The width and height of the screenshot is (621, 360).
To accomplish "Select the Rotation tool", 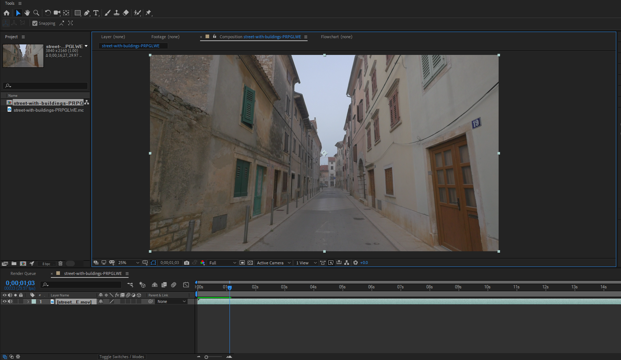I will 48,13.
